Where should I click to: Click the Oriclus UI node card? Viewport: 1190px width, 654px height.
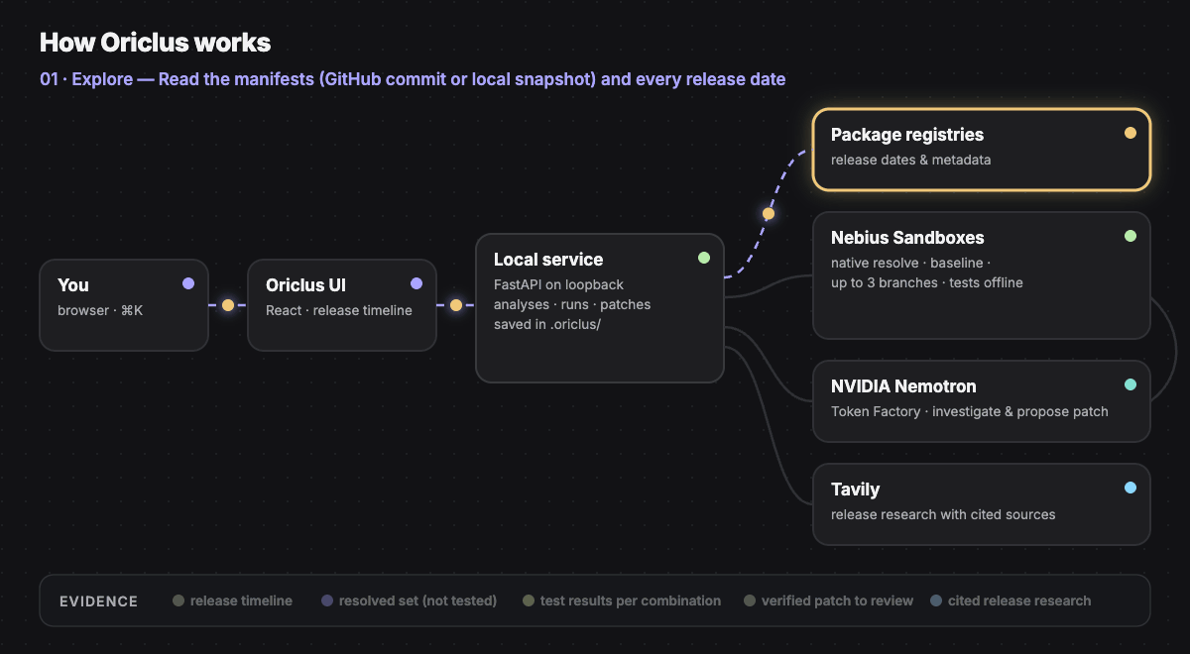click(x=342, y=305)
